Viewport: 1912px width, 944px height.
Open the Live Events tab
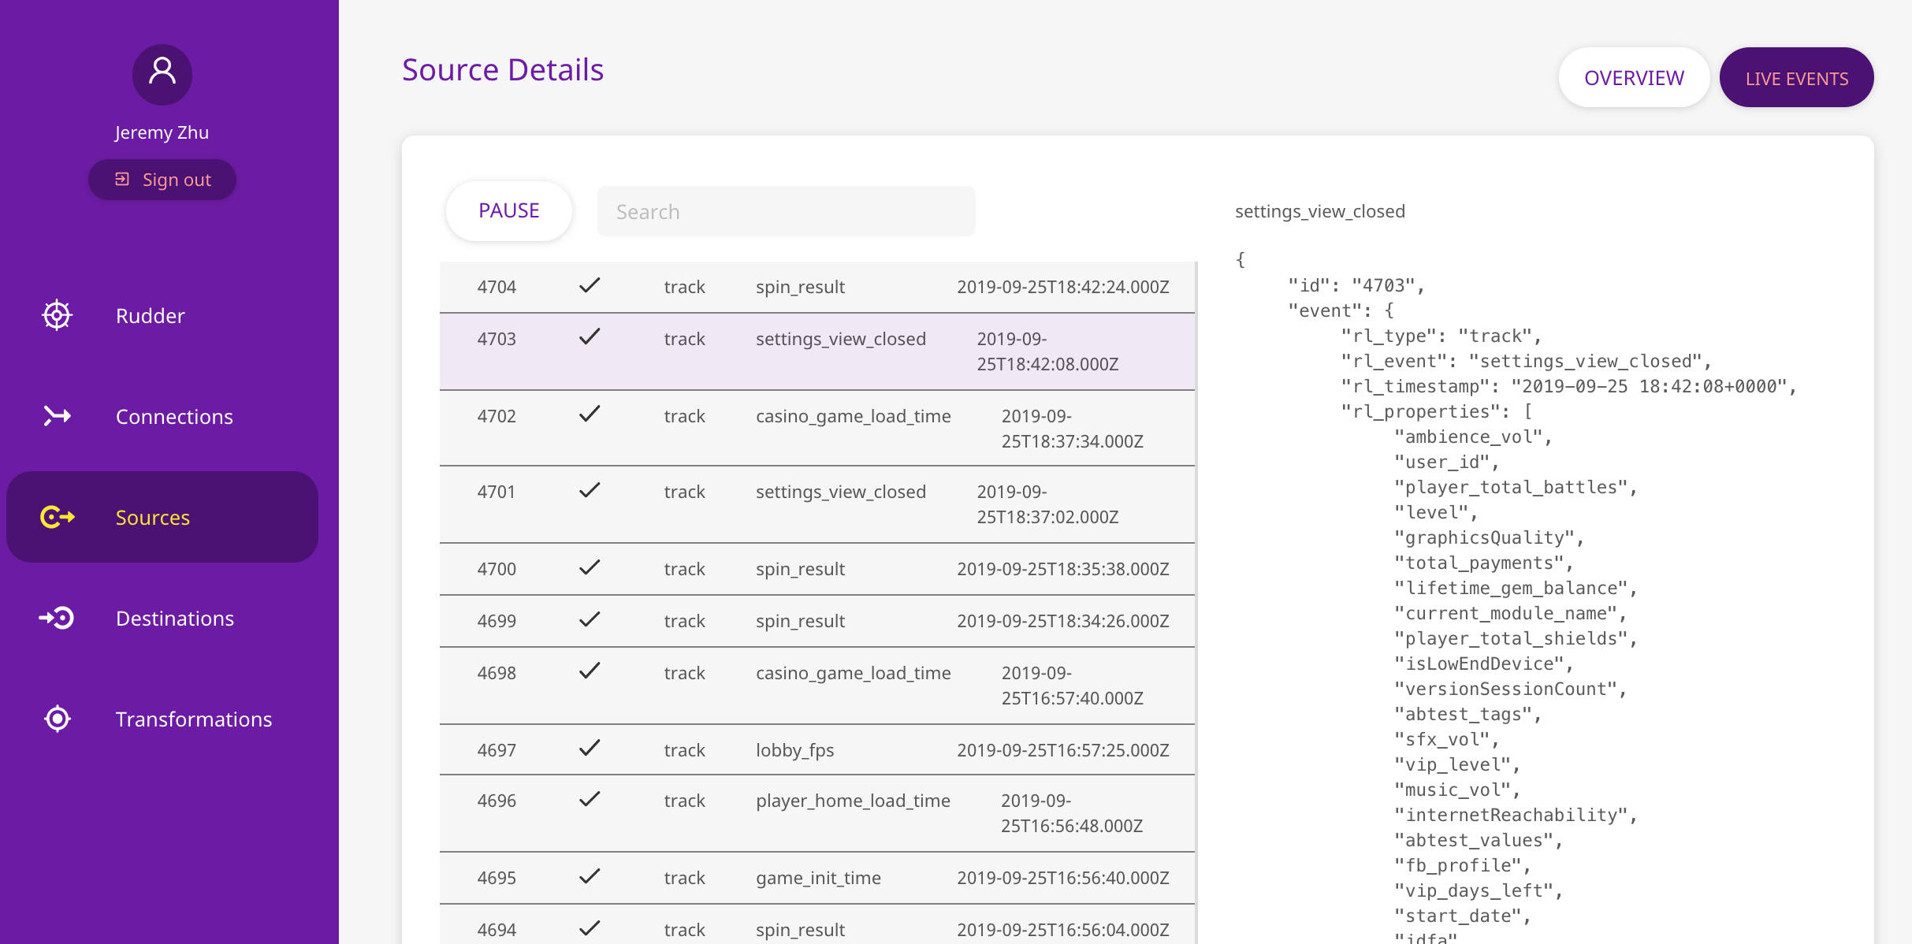coord(1796,78)
